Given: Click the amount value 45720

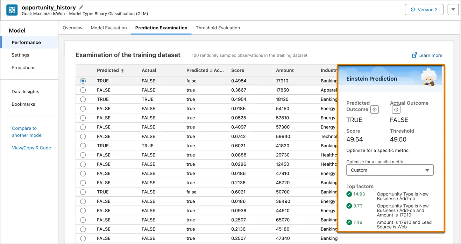Looking at the screenshot, I should [x=283, y=183].
